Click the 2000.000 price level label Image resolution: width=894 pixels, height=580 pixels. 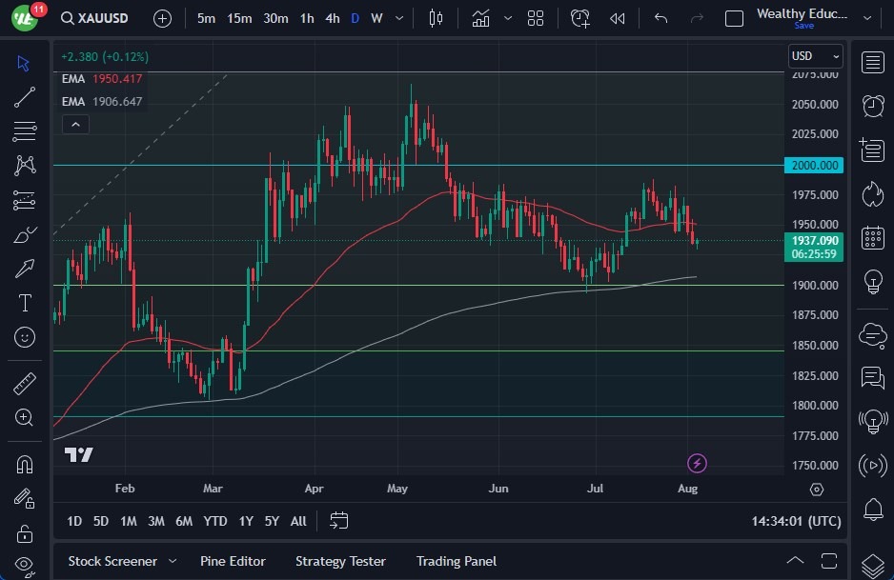[815, 165]
